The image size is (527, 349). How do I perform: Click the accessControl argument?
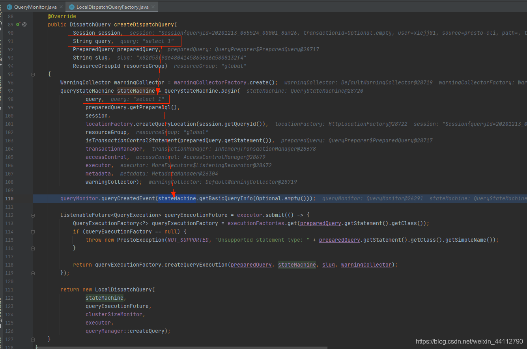tap(106, 157)
